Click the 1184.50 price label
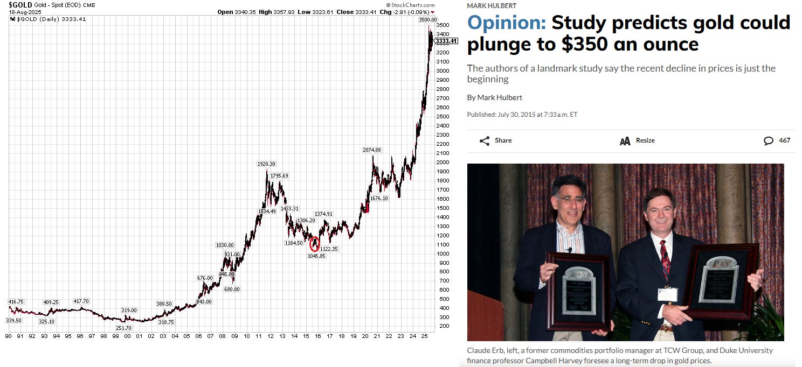This screenshot has width=802, height=367. 294,243
